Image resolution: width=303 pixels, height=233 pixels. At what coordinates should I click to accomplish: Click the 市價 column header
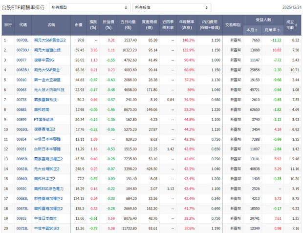tap(79, 24)
